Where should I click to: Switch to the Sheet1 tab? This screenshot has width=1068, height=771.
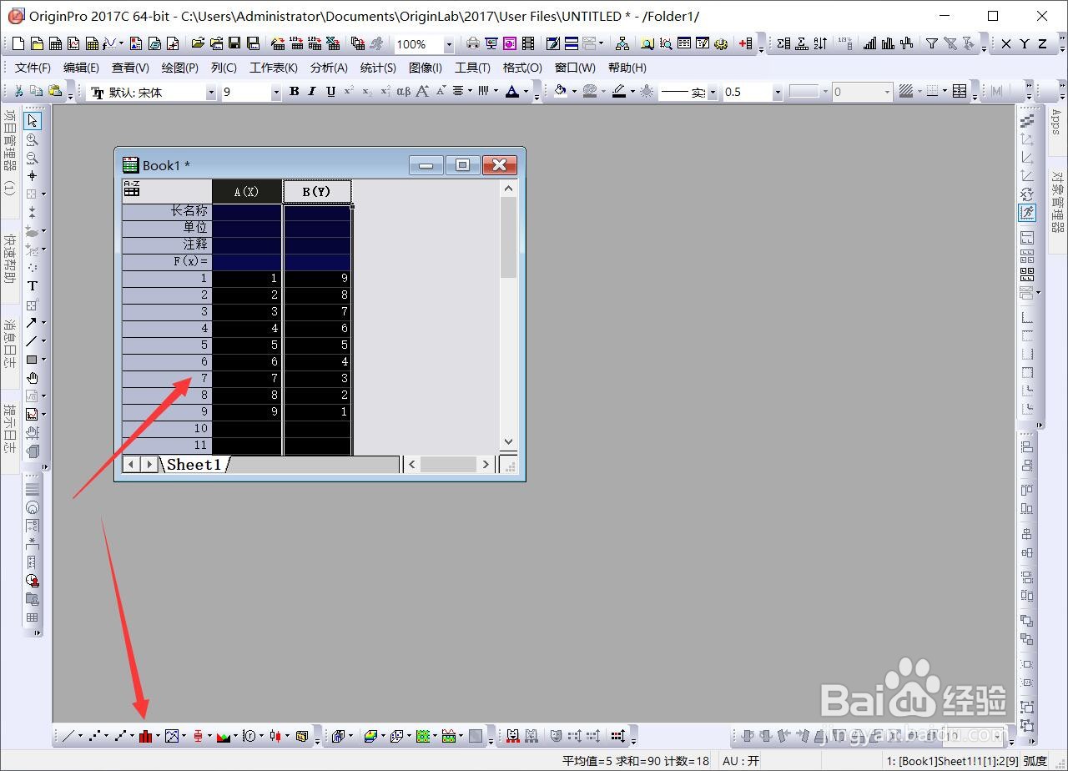(194, 465)
